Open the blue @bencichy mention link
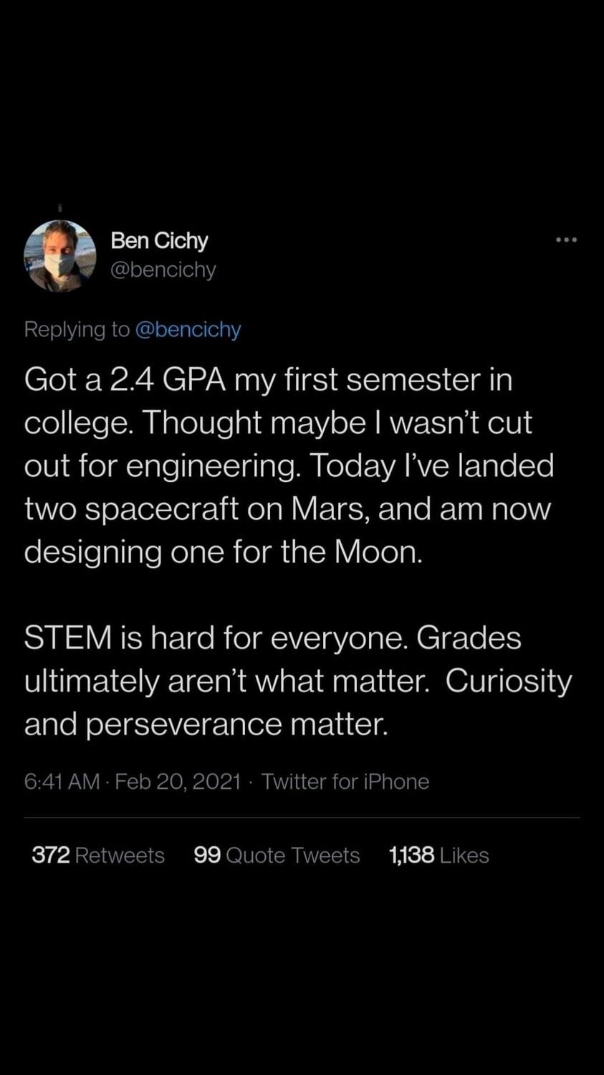 click(x=188, y=329)
